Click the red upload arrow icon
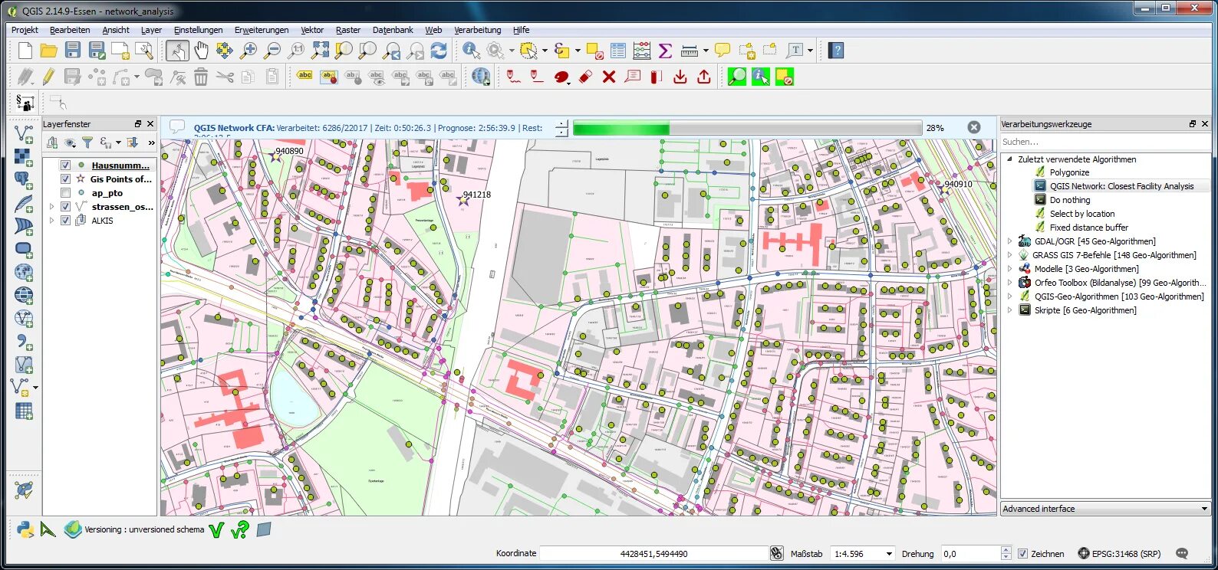This screenshot has width=1218, height=570. coord(703,77)
